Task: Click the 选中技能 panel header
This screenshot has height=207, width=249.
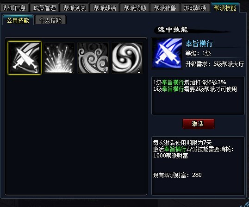Action: (173, 30)
